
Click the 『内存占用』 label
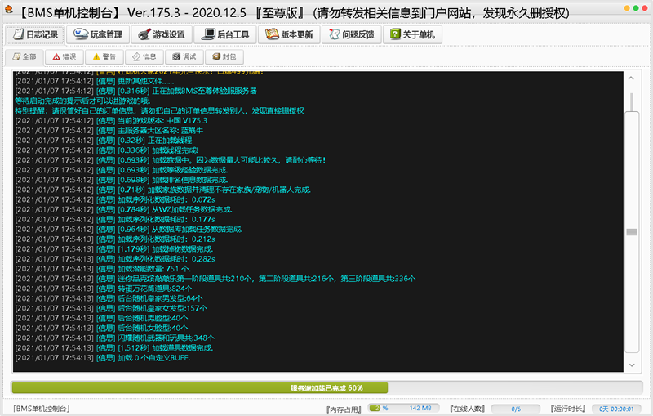(x=344, y=409)
